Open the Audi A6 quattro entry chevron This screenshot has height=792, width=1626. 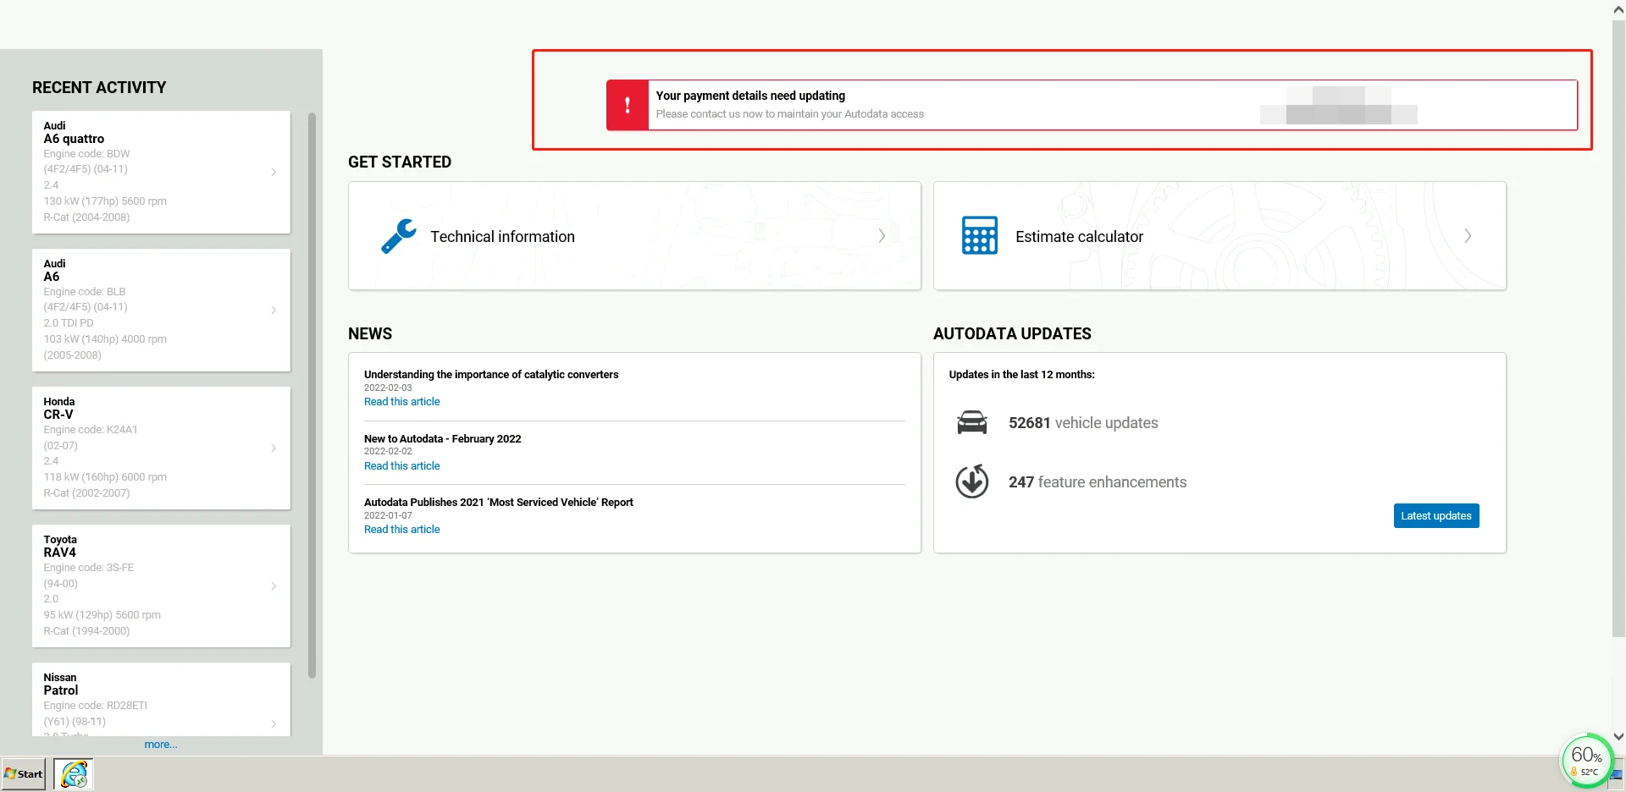pos(274,172)
